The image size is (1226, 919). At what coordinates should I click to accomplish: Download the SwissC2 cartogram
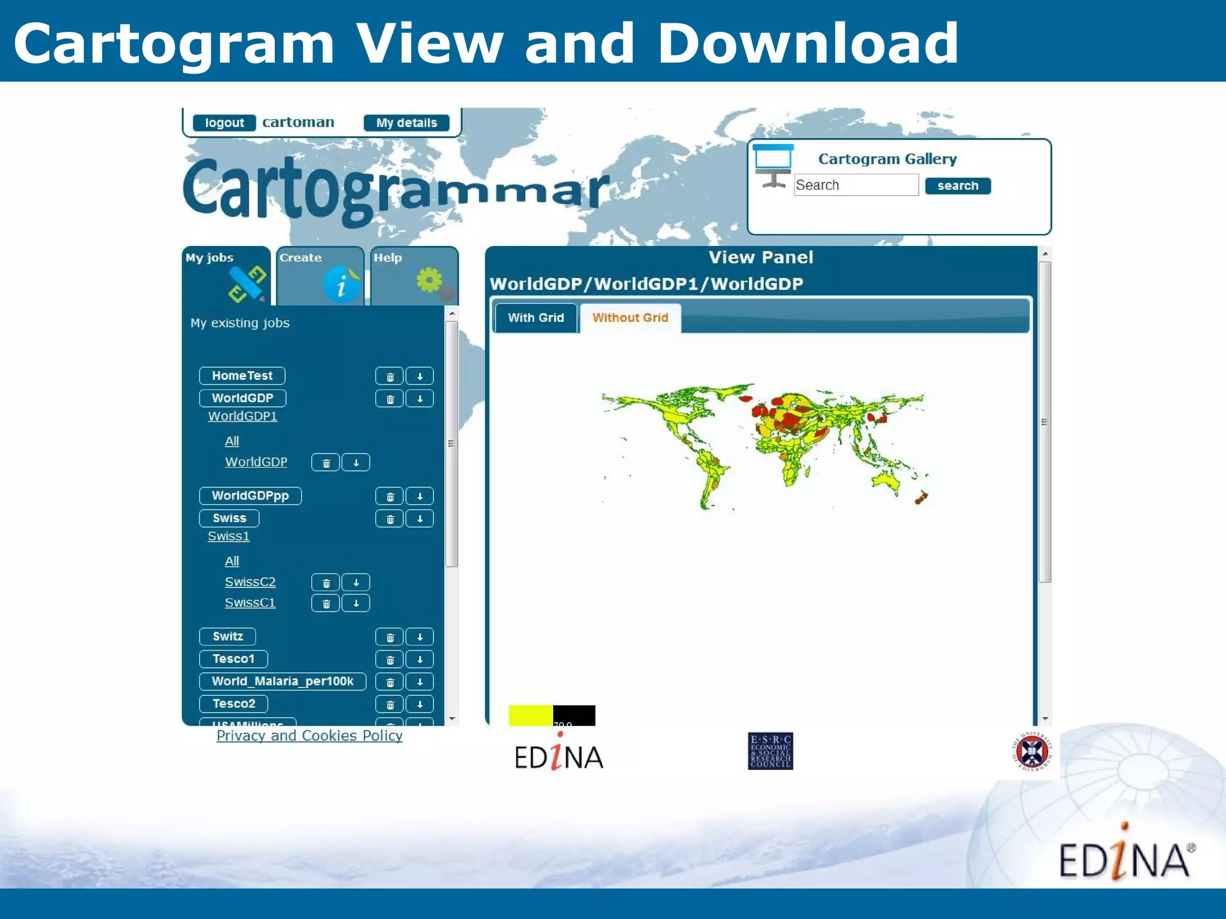(x=356, y=583)
